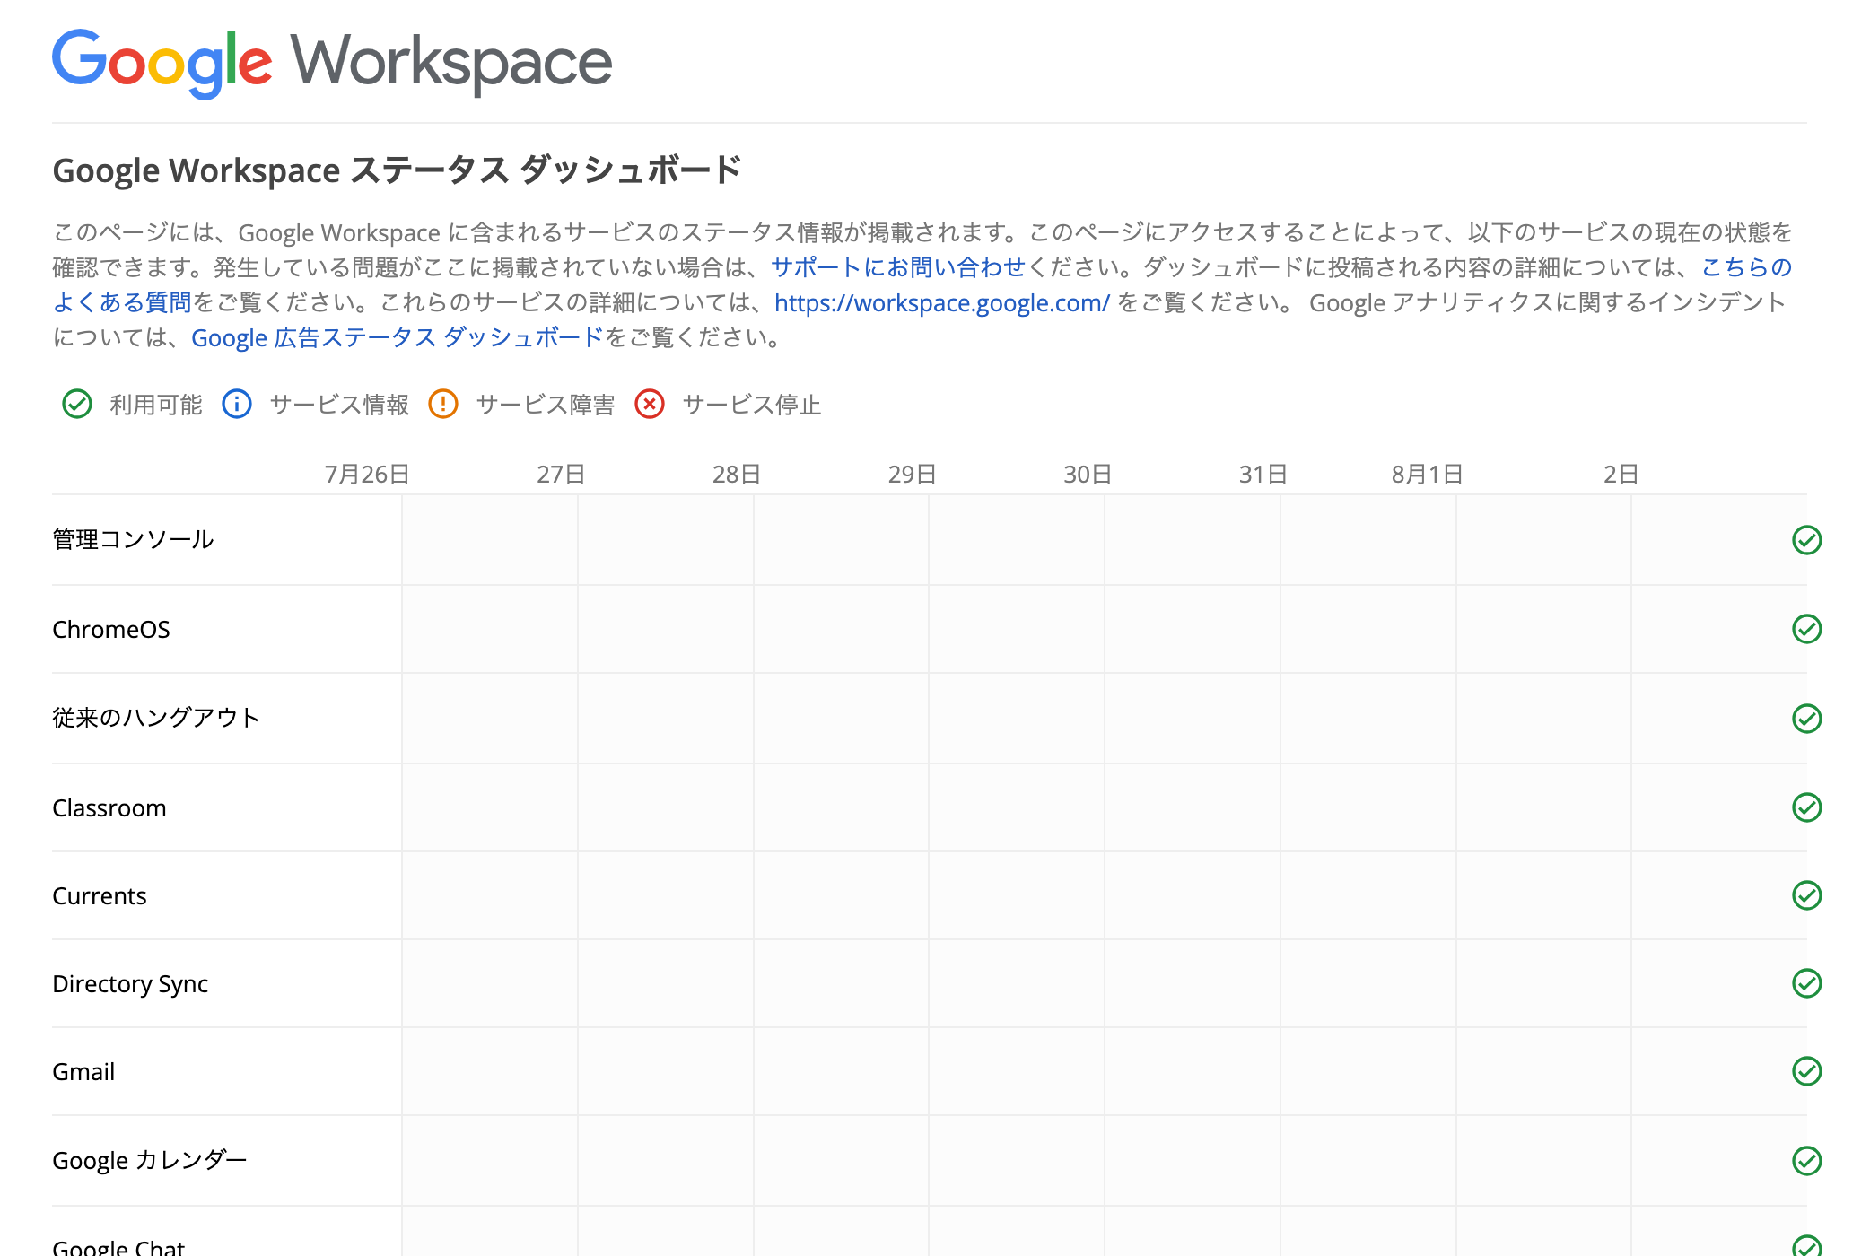Click the サービス停止 legend label
This screenshot has height=1256, width=1870.
(752, 405)
